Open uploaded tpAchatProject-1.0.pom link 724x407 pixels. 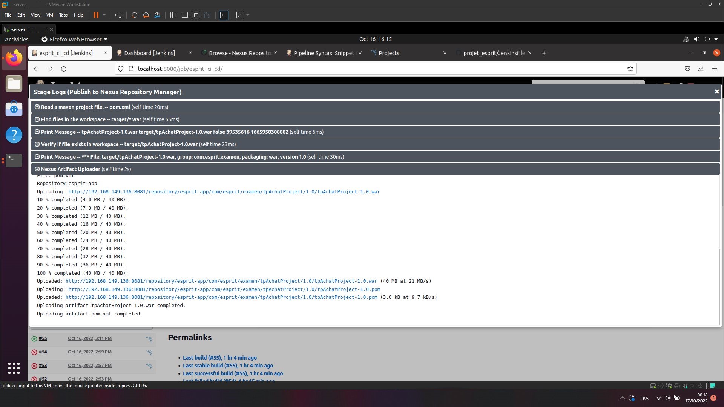pyautogui.click(x=221, y=297)
